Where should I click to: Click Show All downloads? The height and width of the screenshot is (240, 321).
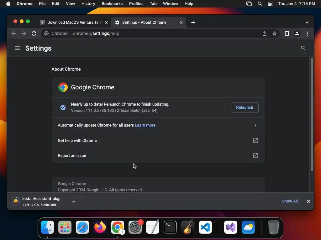pos(290,201)
